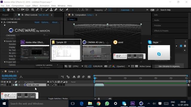The width and height of the screenshot is (191, 107).
Task: Open the 25% magnification dropdown
Action: tap(82, 66)
